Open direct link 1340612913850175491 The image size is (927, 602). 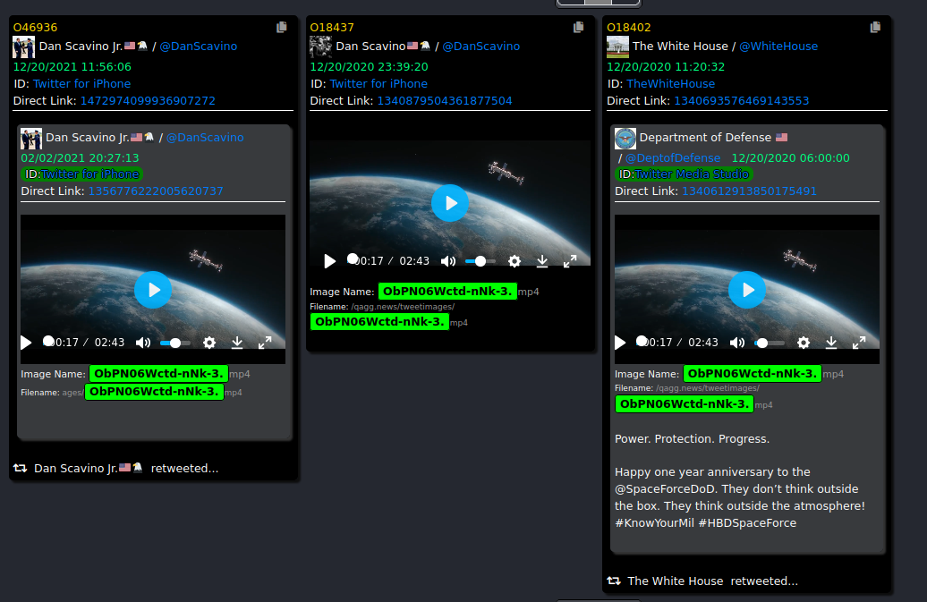(x=749, y=191)
